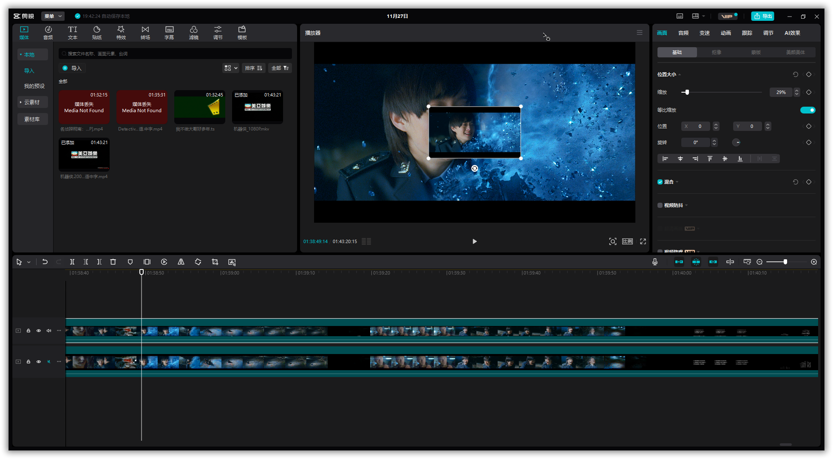Click the microphone record voiceover icon

click(655, 262)
